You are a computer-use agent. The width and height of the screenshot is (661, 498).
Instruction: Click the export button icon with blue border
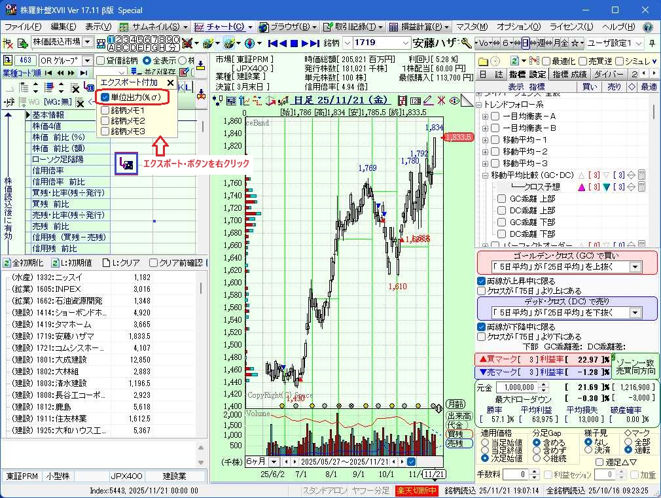pos(126,164)
